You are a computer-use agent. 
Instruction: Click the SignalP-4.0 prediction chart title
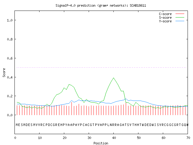[101, 5]
